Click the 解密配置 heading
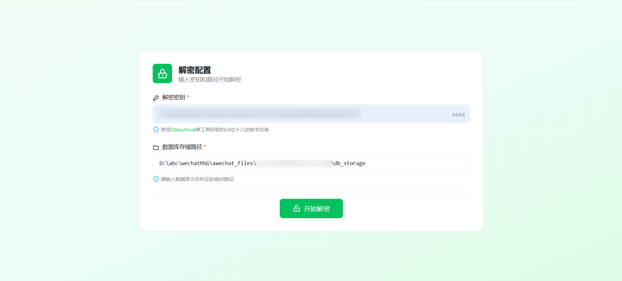Viewport: 622px width, 281px height. point(194,70)
